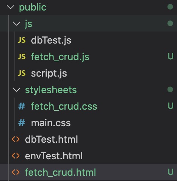Click the git status dot on js folder
Image resolution: width=177 pixels, height=181 pixels.
tap(170, 23)
